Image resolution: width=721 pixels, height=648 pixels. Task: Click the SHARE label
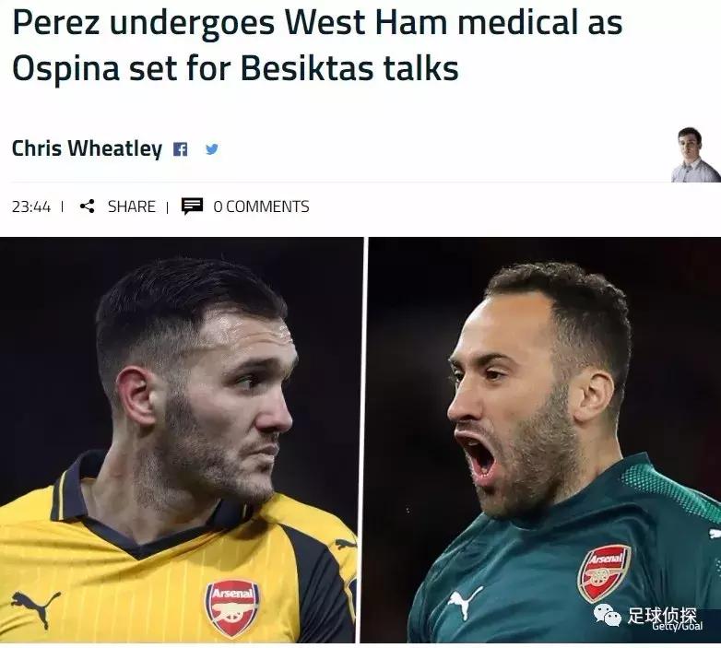pyautogui.click(x=131, y=206)
